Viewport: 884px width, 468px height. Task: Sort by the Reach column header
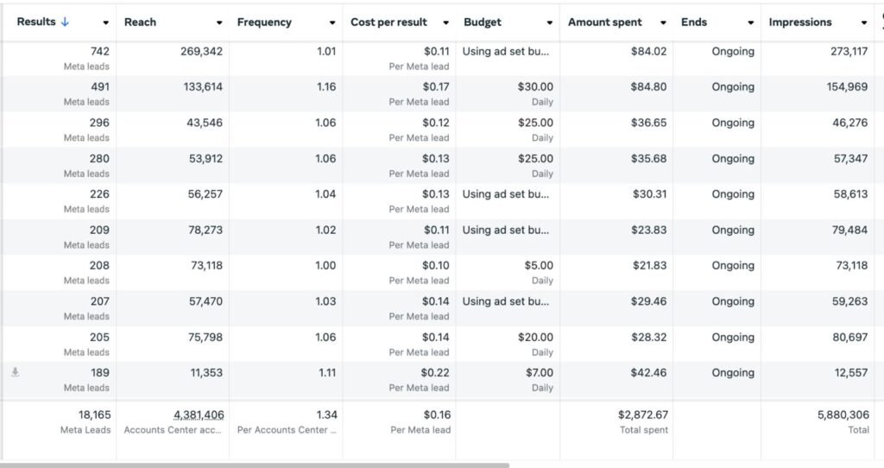140,22
